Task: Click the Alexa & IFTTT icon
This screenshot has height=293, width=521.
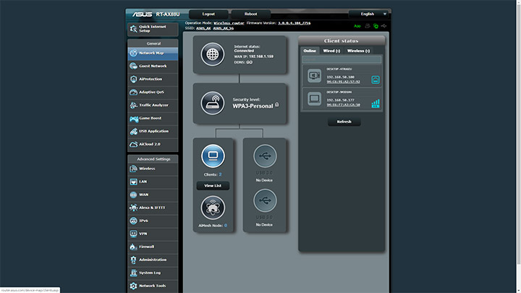Action: coord(134,208)
